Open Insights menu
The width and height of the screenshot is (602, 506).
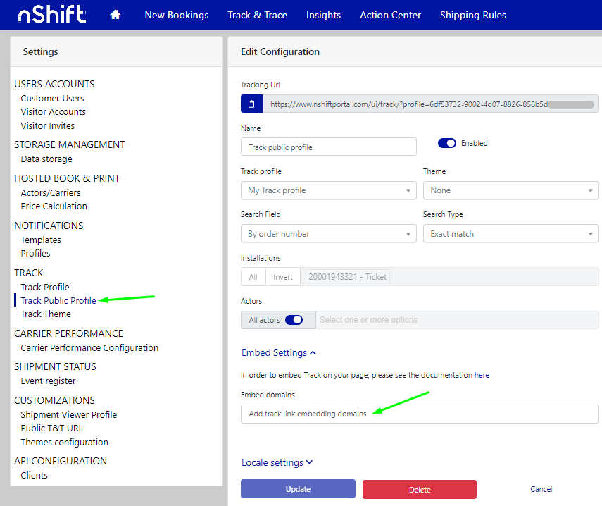coord(323,15)
